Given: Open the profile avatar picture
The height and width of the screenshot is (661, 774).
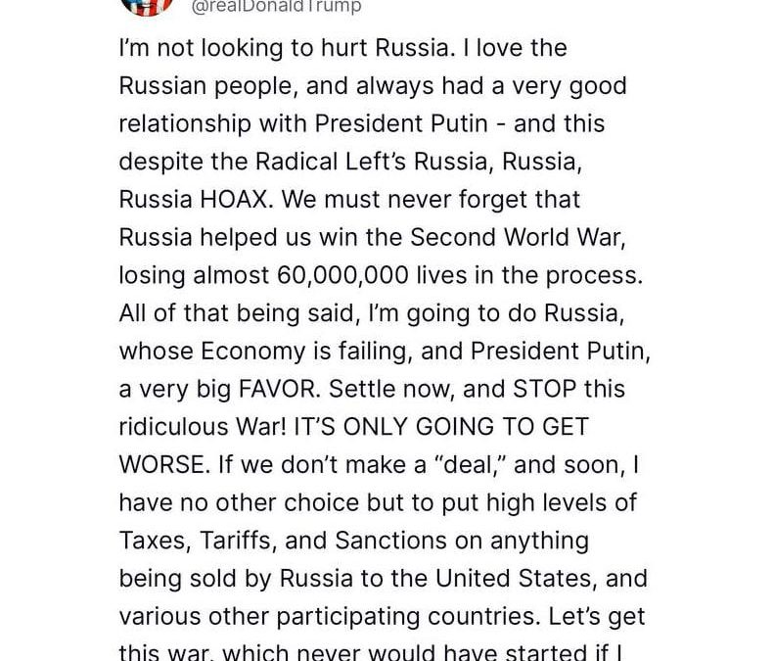Looking at the screenshot, I should (147, 6).
